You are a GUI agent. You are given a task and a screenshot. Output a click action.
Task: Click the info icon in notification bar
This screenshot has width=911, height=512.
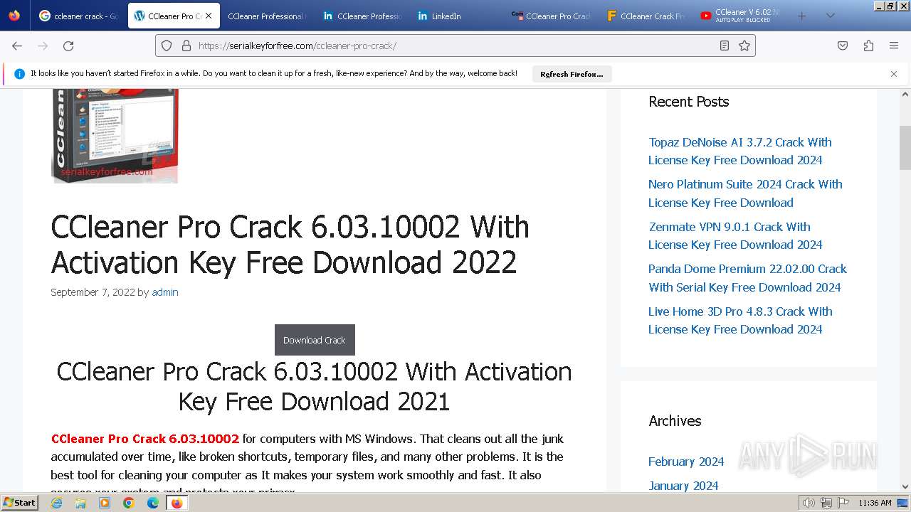(x=19, y=74)
